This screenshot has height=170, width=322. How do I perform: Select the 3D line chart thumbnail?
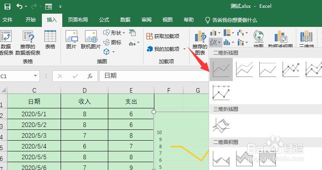(x=221, y=126)
